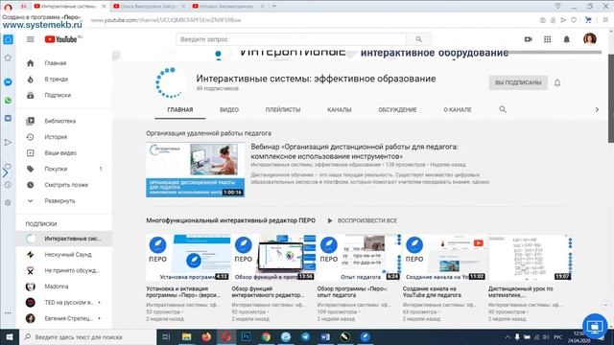Open the Установка программы video thumbnail
Viewport: 614px width, 345px height.
188,258
